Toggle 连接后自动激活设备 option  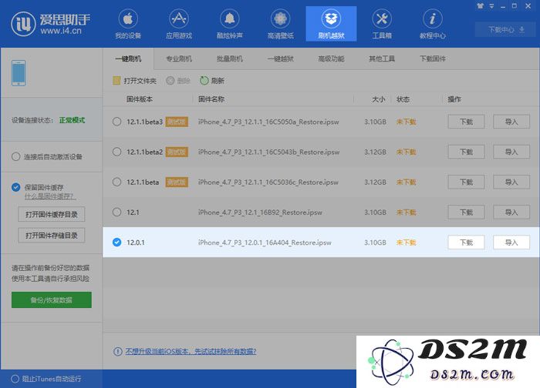point(16,157)
